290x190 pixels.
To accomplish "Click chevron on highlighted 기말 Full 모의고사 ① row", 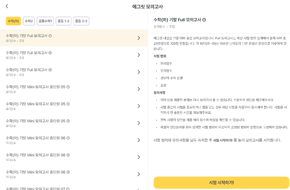I will click(x=139, y=38).
